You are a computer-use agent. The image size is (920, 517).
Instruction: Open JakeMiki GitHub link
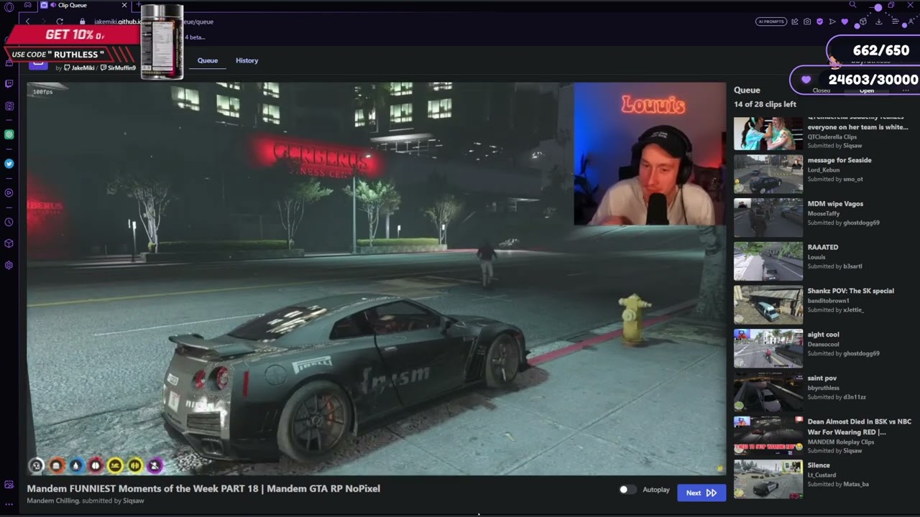tap(79, 67)
